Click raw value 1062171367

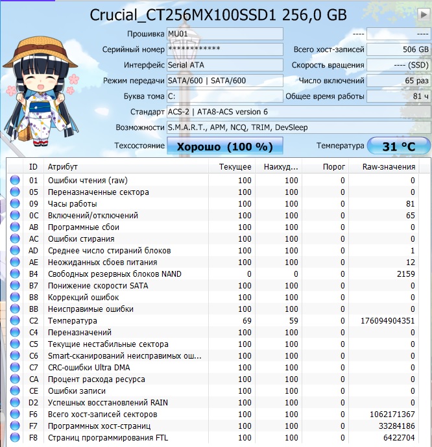coord(392,415)
